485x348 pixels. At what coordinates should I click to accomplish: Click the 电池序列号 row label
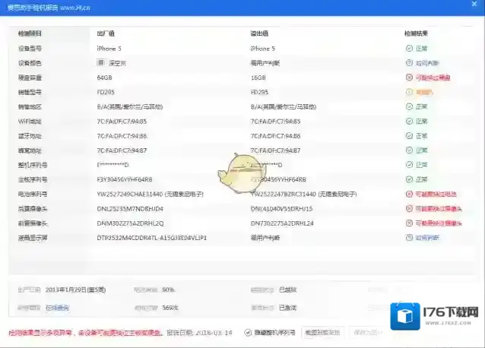point(33,194)
